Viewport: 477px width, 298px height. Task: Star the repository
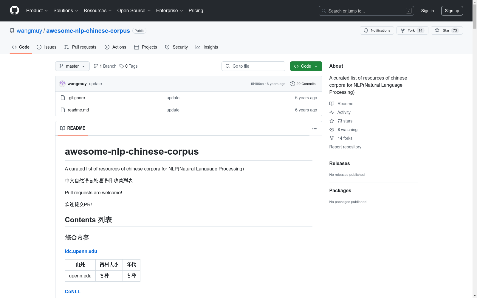click(447, 30)
